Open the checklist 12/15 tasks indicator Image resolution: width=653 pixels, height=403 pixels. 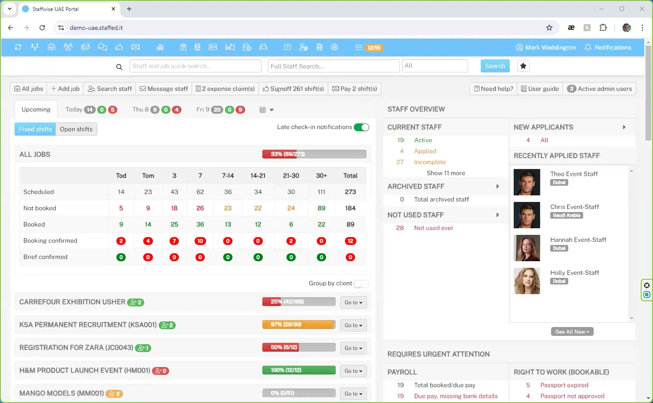pyautogui.click(x=369, y=47)
